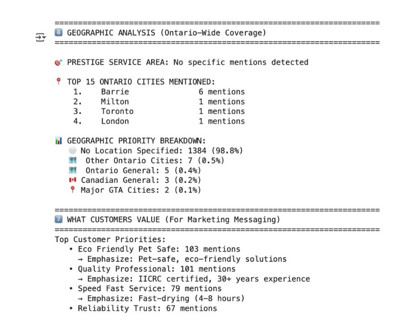The height and width of the screenshot is (320, 411).
Task: Click the Eco Friendly Pet Safe line
Action: (x=158, y=249)
